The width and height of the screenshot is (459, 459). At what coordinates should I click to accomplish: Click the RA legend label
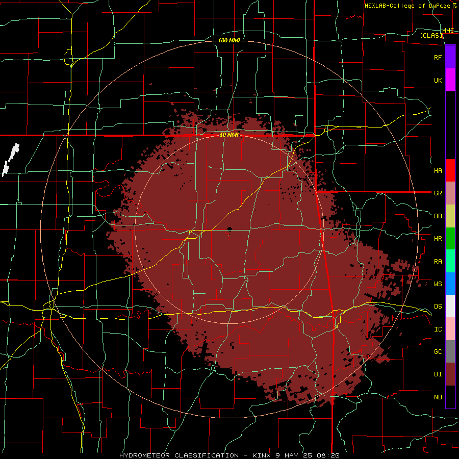click(438, 262)
